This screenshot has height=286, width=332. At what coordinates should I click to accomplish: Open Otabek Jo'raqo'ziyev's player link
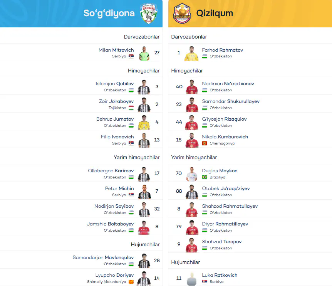[x=226, y=188]
